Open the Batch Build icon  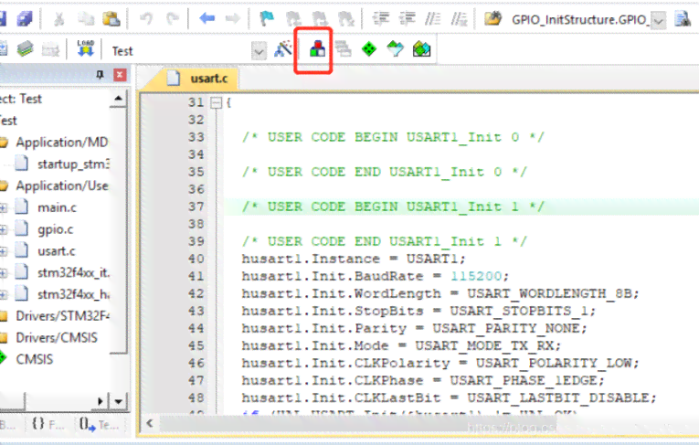coord(50,49)
